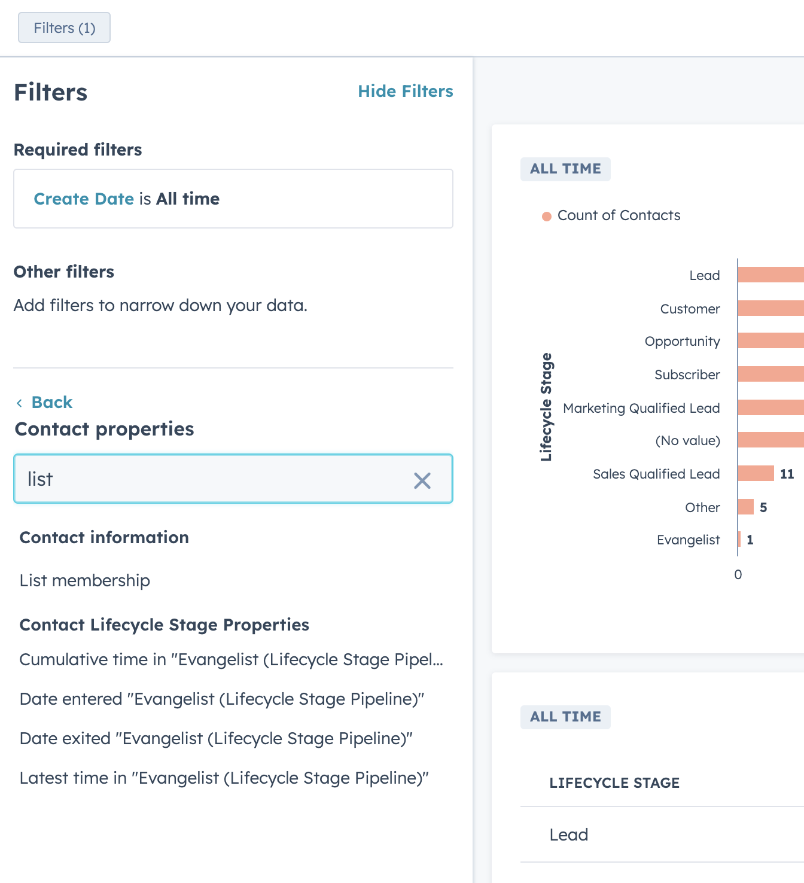
Task: Click the Sales Qualified Lead bar
Action: pos(756,473)
